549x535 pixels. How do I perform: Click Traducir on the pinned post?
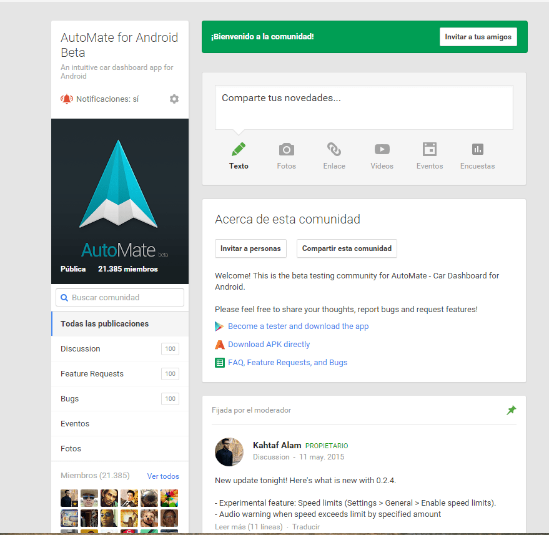pos(306,527)
